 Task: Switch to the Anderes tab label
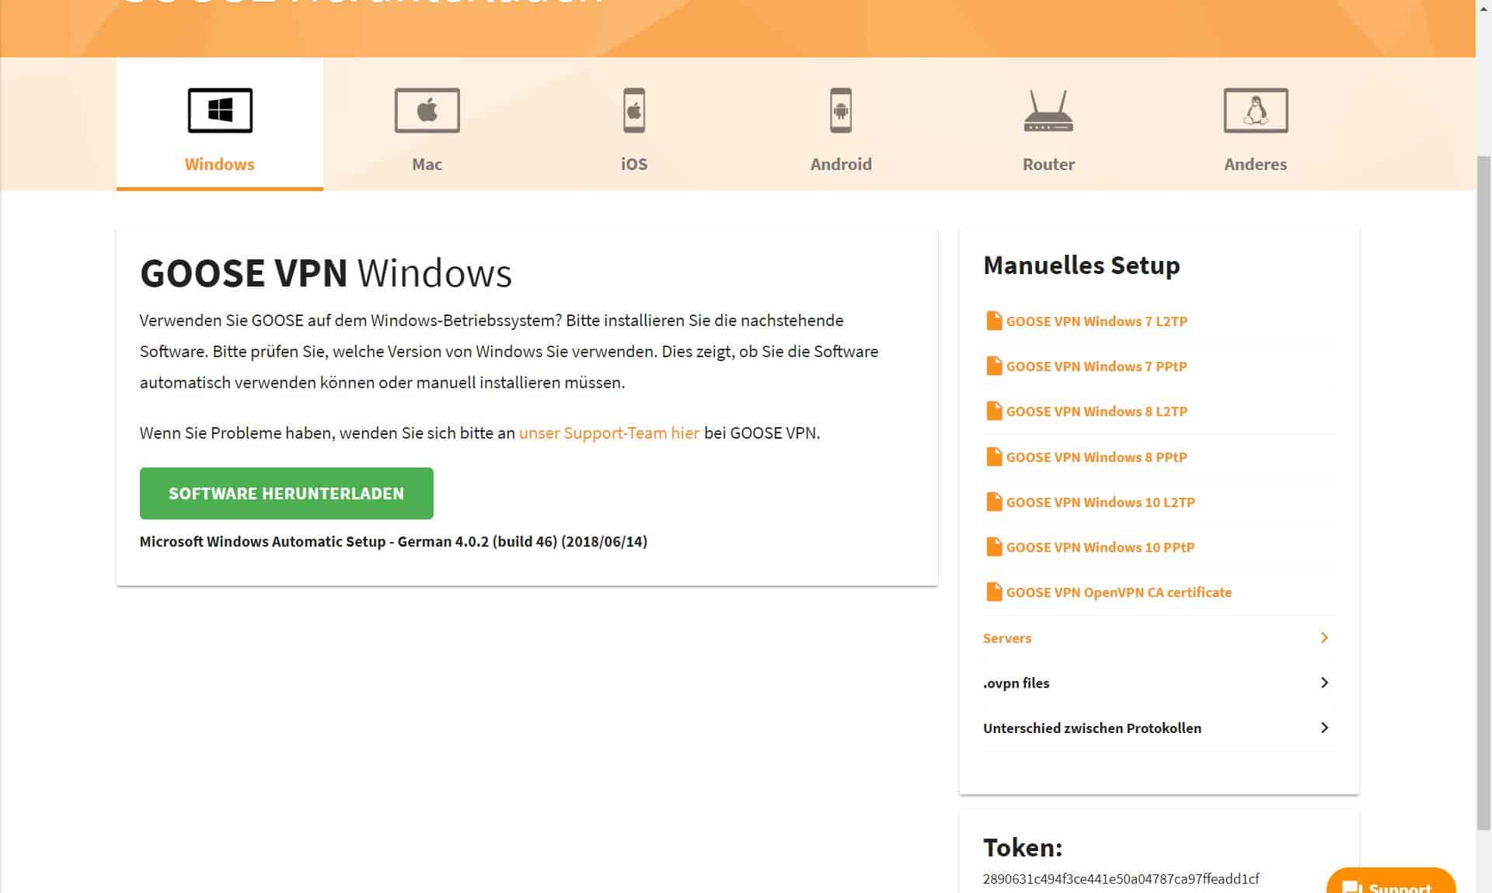(1256, 164)
